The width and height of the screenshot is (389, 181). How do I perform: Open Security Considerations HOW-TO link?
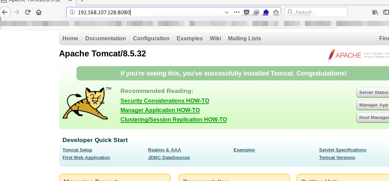coord(165,101)
